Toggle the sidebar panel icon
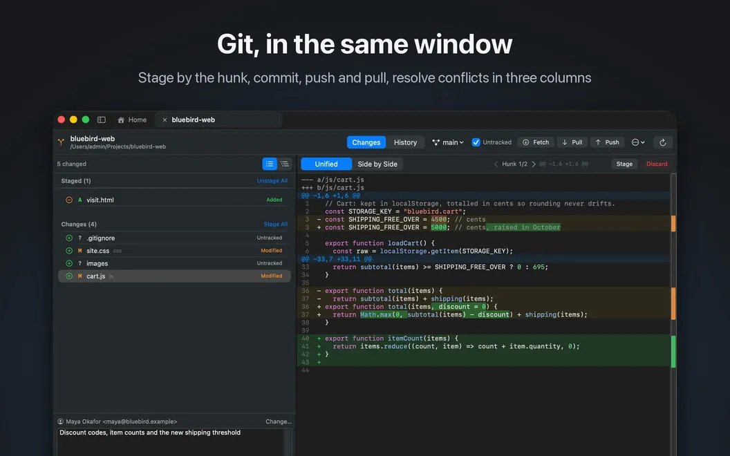The image size is (730, 456). pyautogui.click(x=102, y=120)
